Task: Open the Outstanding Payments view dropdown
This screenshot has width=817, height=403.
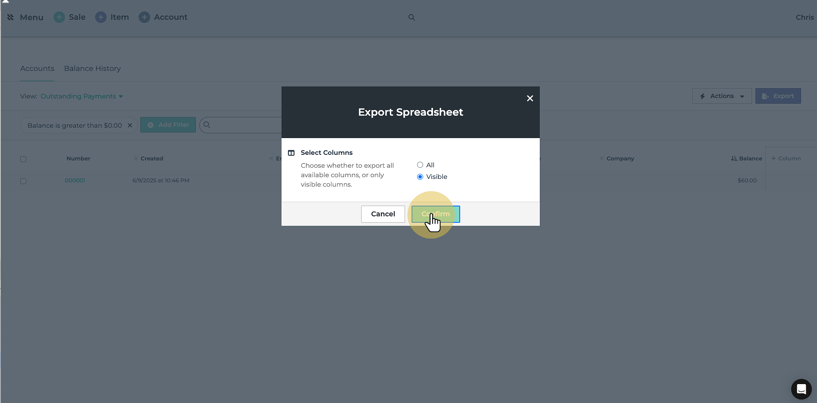Action: coord(82,96)
